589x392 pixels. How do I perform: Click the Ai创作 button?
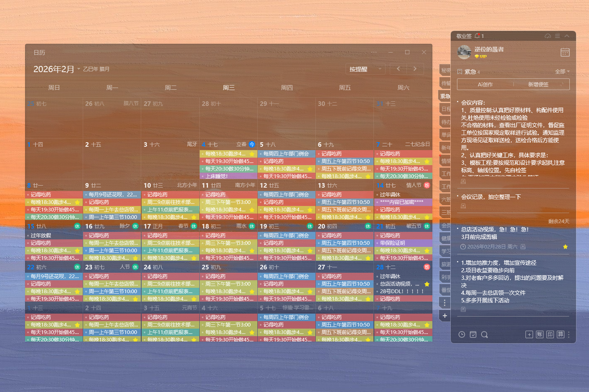coord(485,84)
